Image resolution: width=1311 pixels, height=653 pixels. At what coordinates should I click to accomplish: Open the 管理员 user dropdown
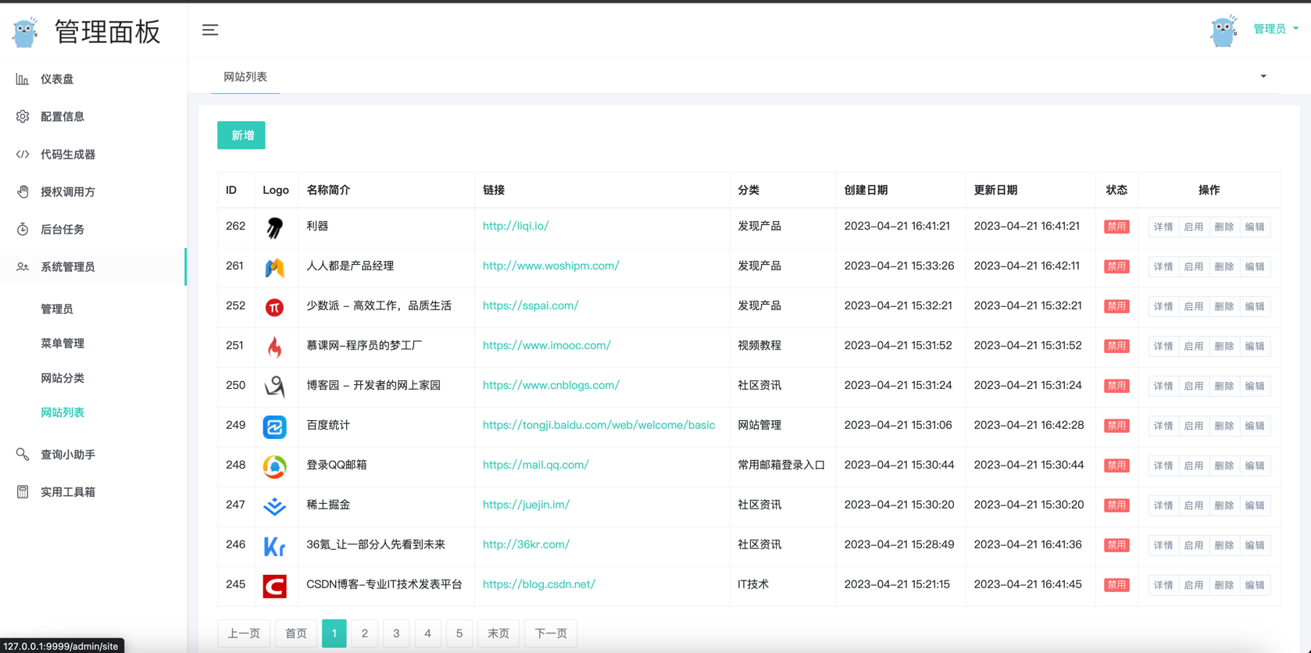(1275, 29)
